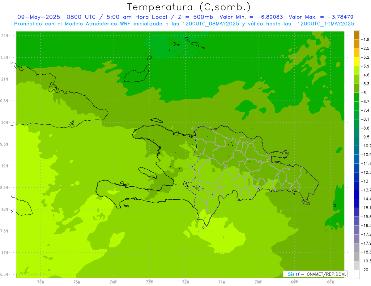The image size is (371, 286).
Task: Click the '-6.7' color bar label
Action: 365,102
